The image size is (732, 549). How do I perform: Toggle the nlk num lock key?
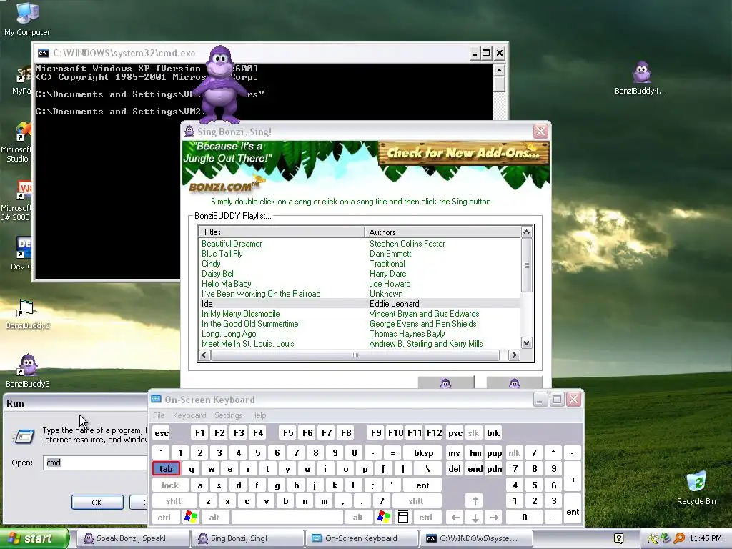(515, 452)
